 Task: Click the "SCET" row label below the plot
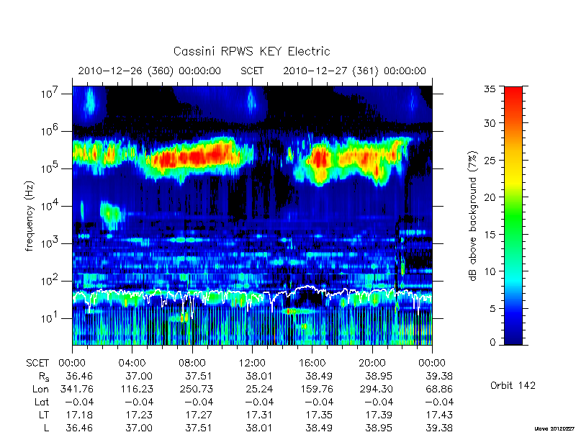coord(37,363)
